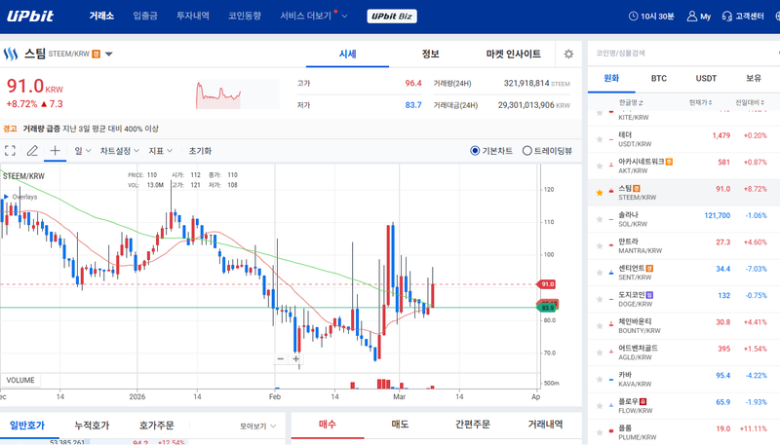Screen dimensions: 780x445
Task: Unfavorite the STEEM star icon
Action: coord(600,193)
